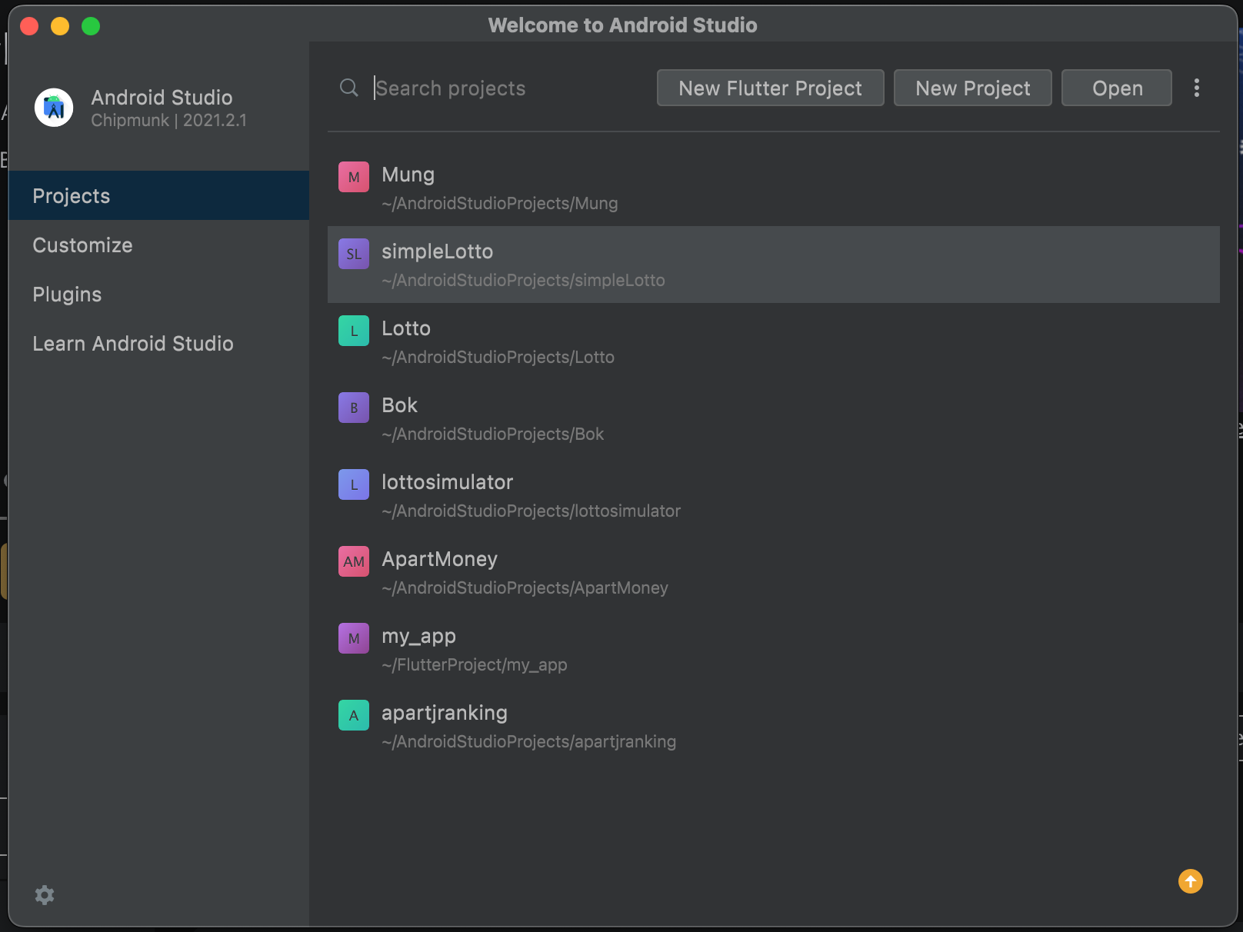Click the path ~/AndroidStudioProjects/Bok

point(492,434)
